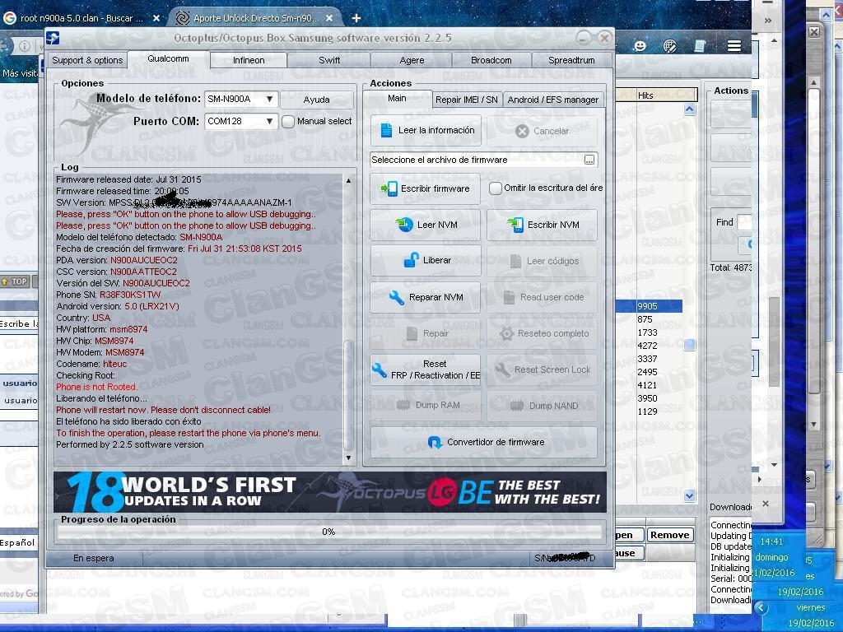Click the Read user code button
This screenshot has width=843, height=632.
(x=542, y=297)
